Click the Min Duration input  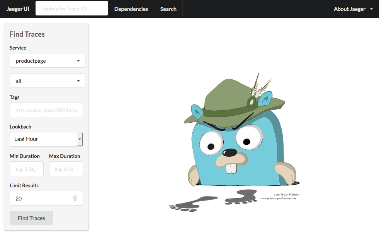[27, 169]
